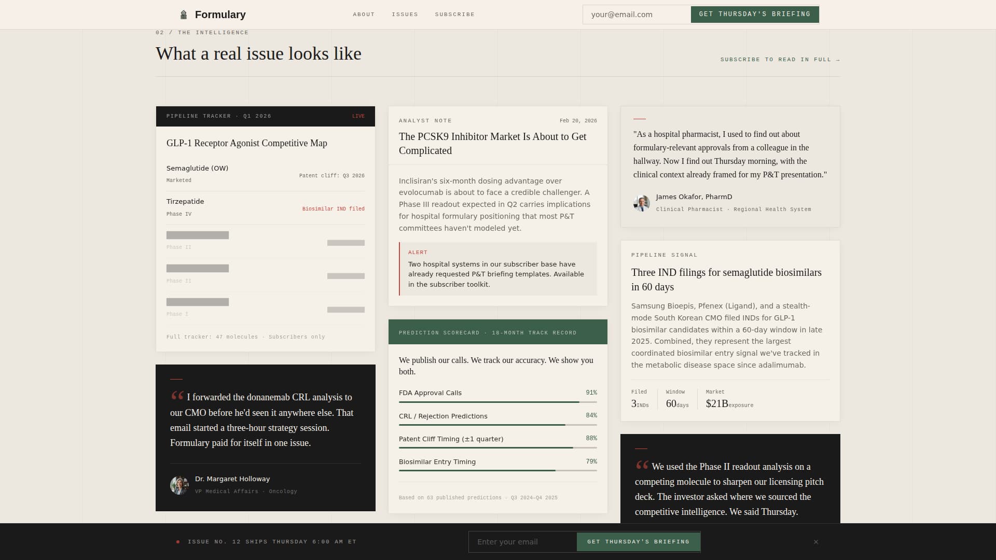Click the 88% accuracy value
This screenshot has height=560, width=996.
[591, 438]
